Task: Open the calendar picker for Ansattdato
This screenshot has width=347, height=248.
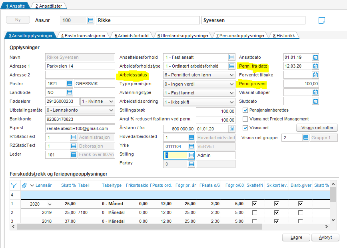Action: click(315, 57)
